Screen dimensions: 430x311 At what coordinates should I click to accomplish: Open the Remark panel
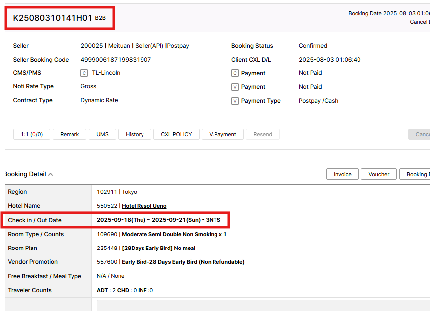pos(70,134)
